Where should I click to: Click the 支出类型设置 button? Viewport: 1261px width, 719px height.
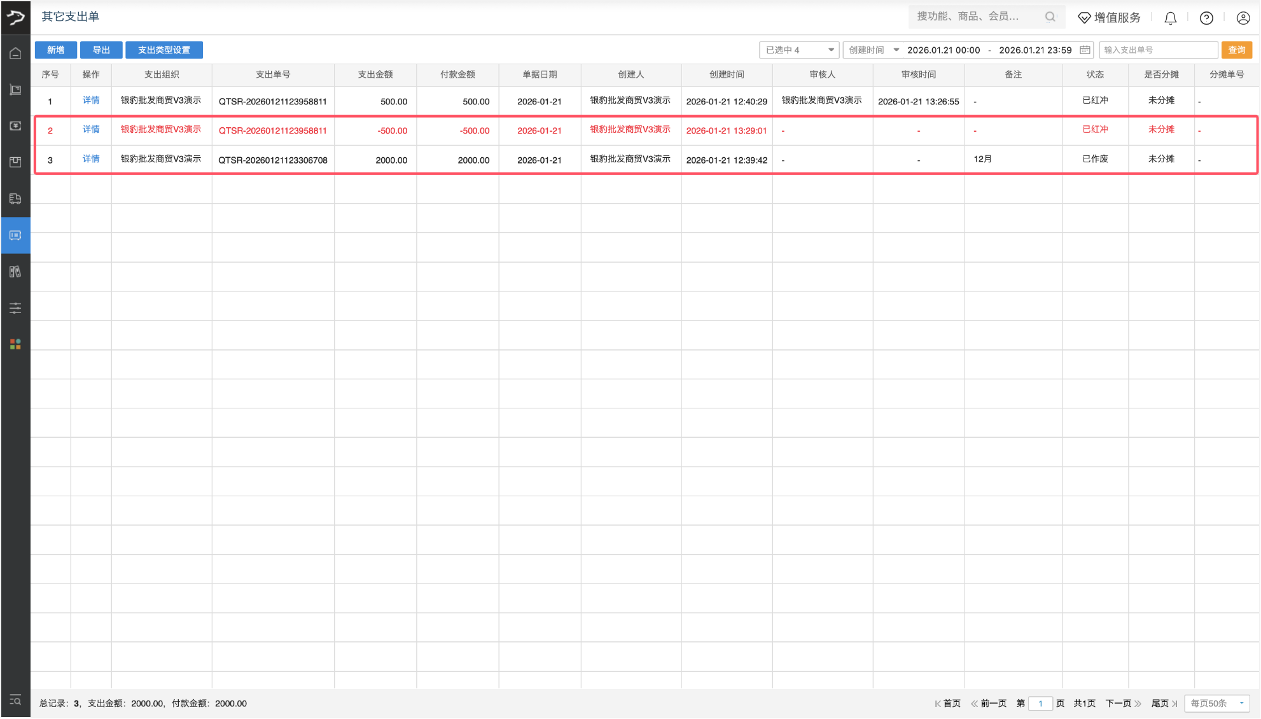(164, 50)
